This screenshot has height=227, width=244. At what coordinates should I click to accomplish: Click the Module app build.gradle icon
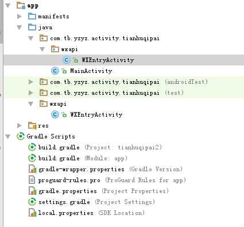(32, 158)
